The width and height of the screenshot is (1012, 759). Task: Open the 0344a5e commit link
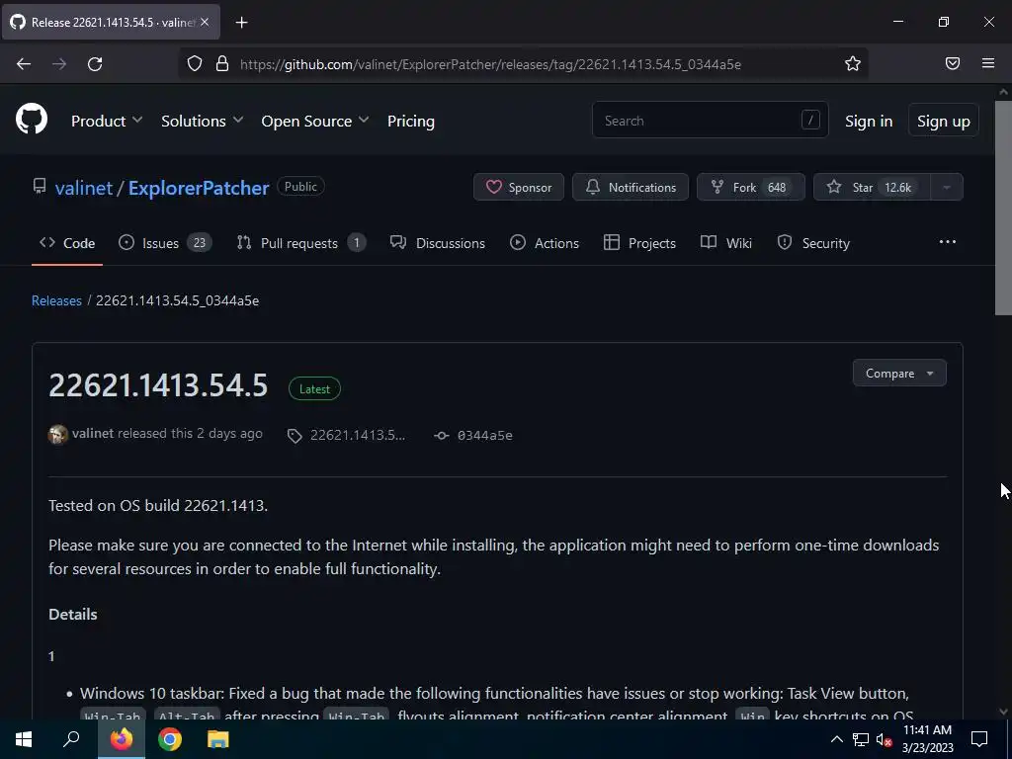484,436
